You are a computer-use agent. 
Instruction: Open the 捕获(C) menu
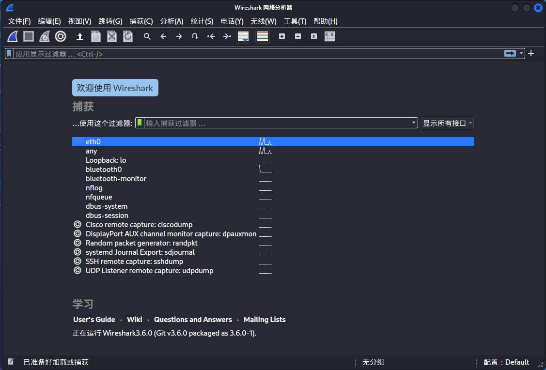[x=141, y=21]
